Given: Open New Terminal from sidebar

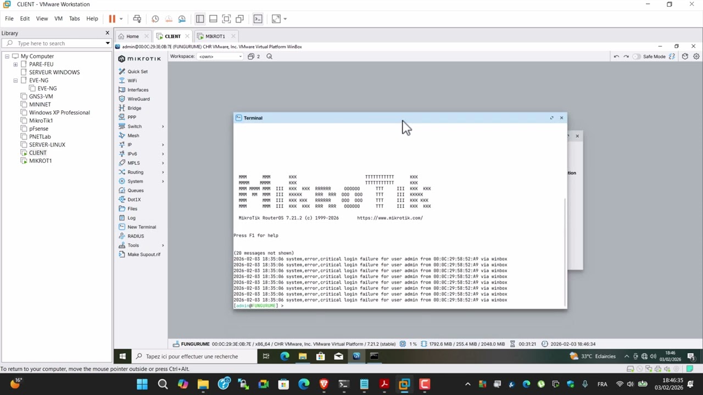Looking at the screenshot, I should [142, 227].
